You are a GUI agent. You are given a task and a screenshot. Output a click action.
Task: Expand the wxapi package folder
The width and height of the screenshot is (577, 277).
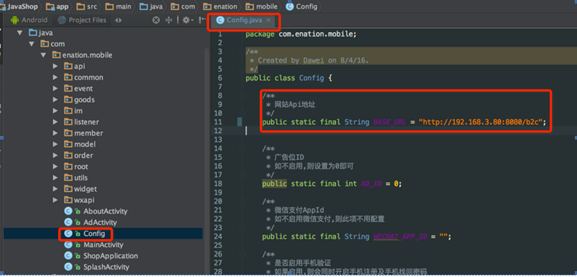[55, 200]
